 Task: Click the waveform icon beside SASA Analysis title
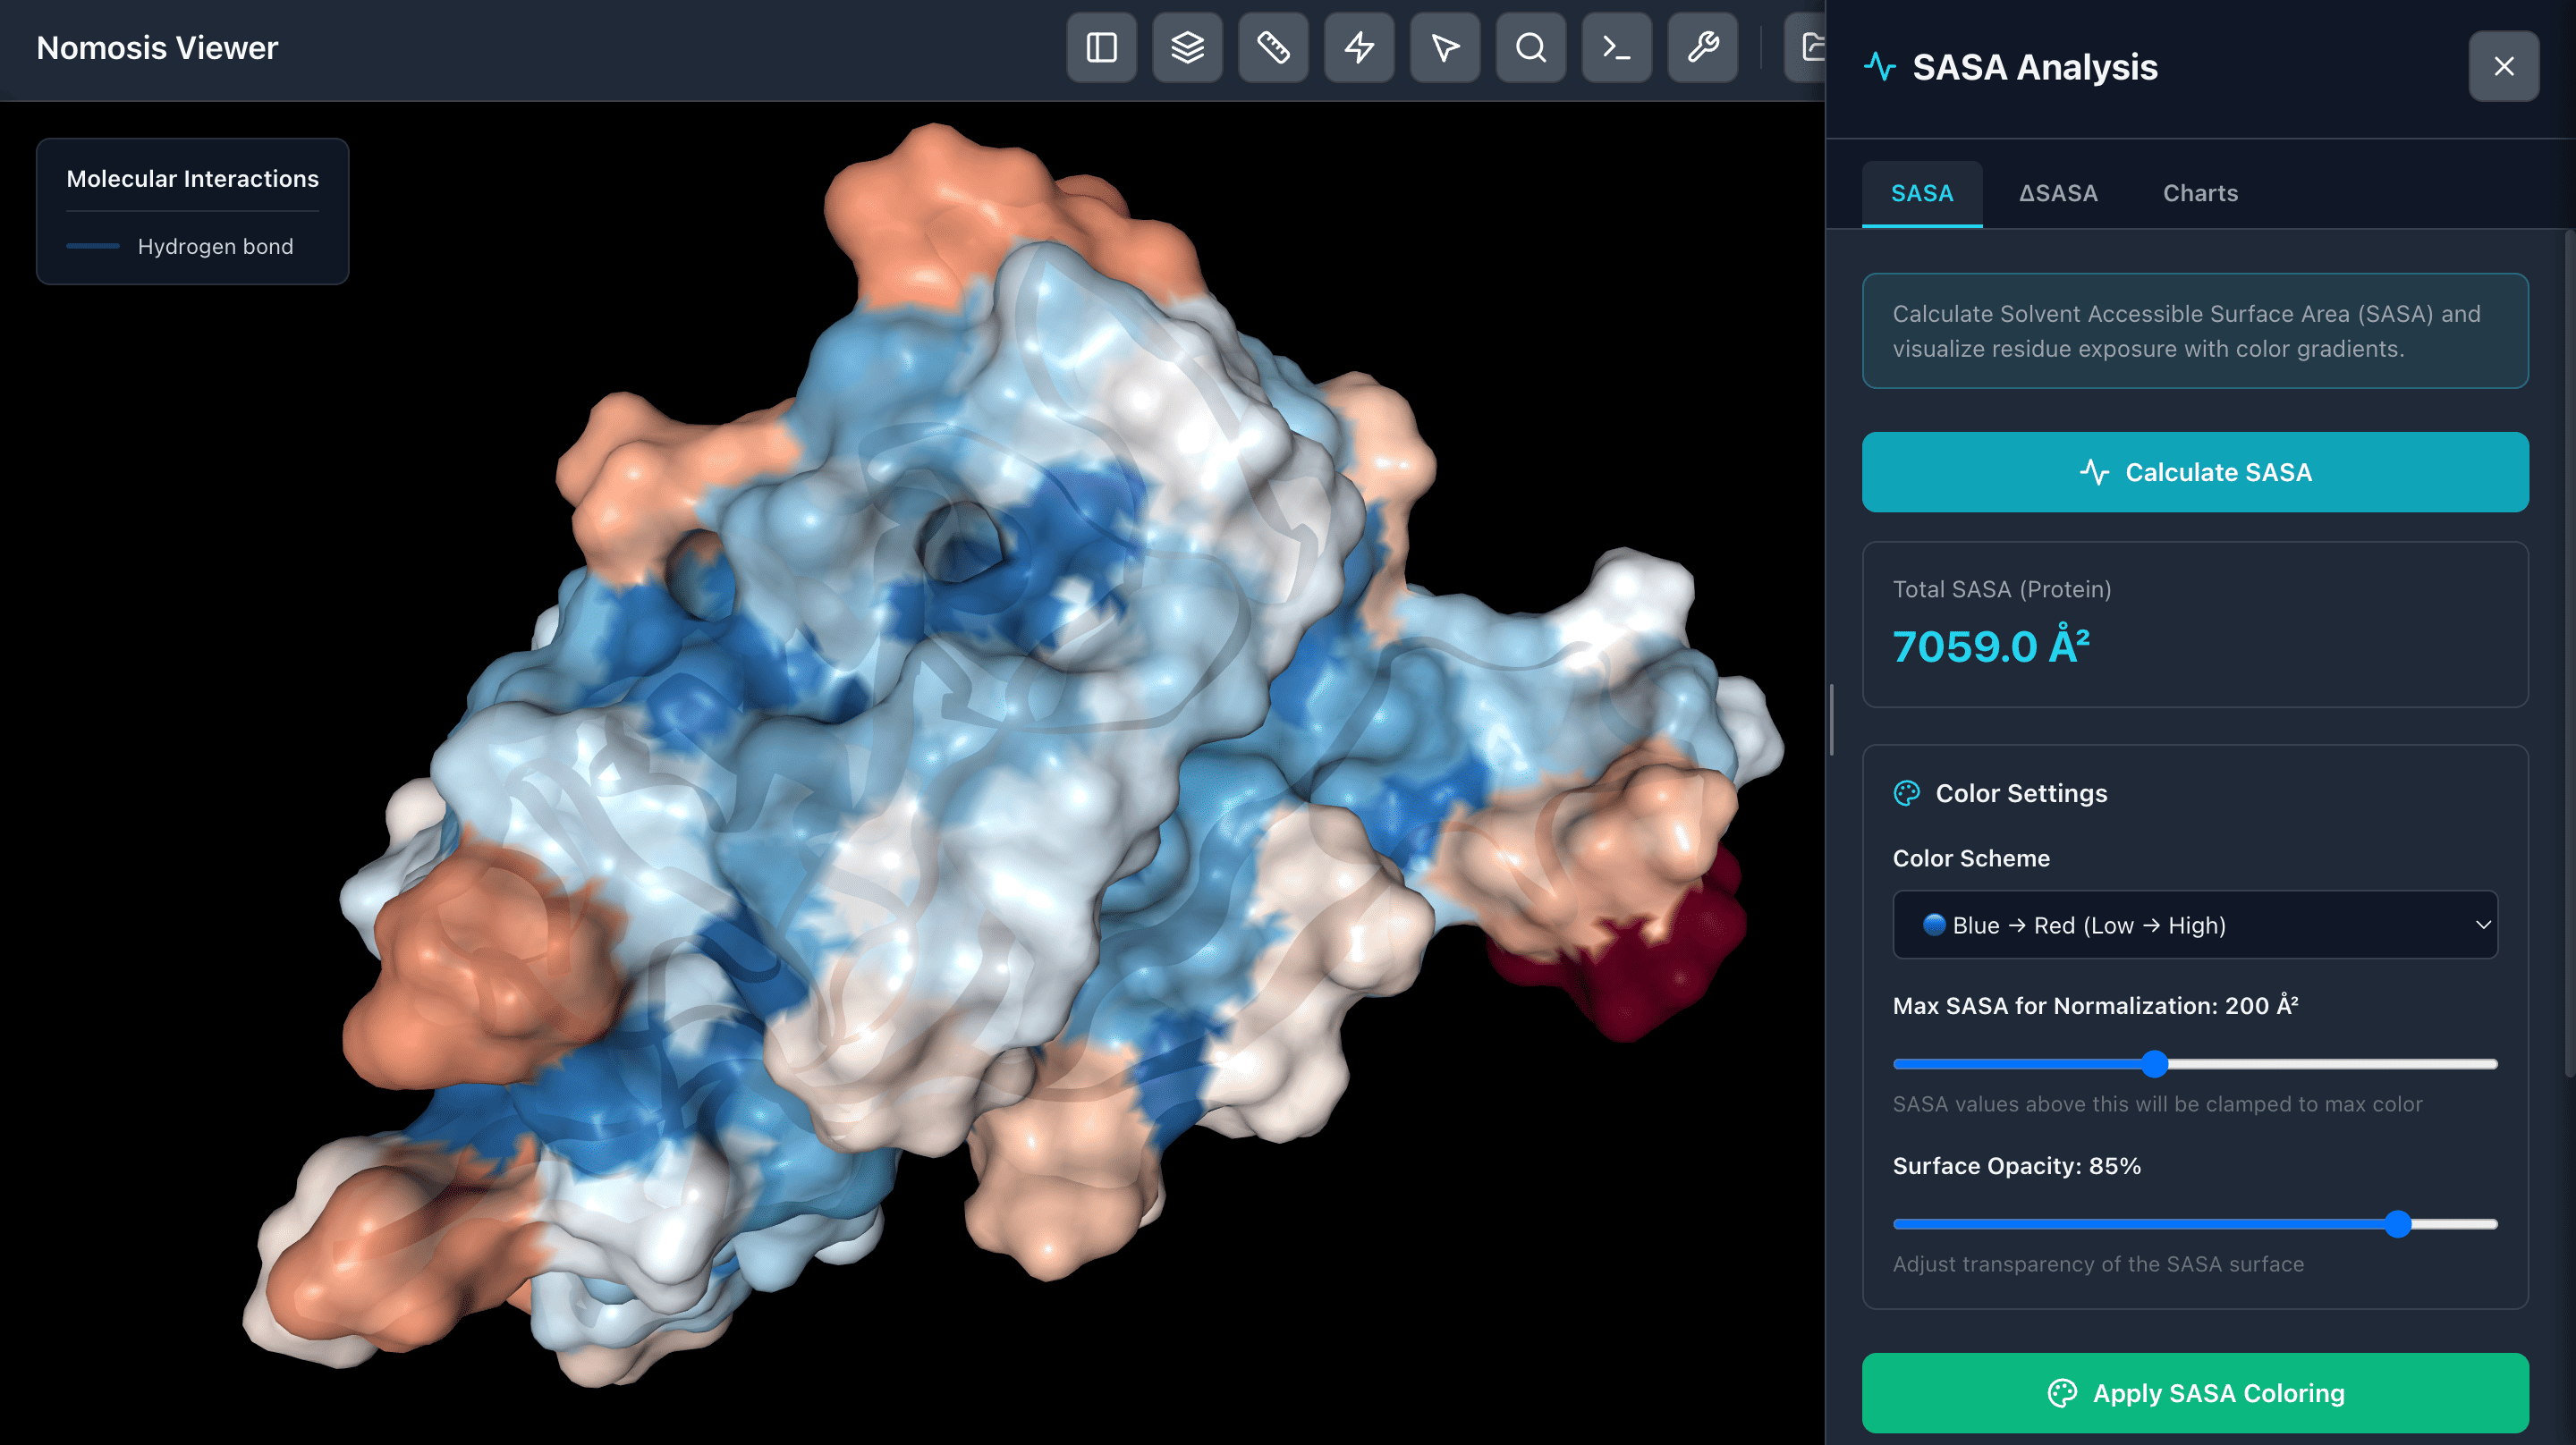[x=1881, y=66]
